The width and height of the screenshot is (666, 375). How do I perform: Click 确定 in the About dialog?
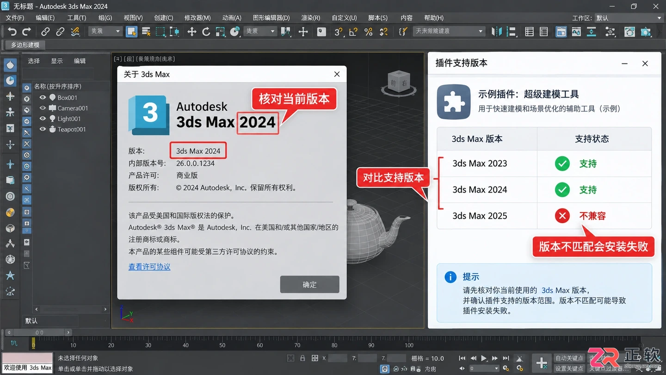[x=309, y=284]
